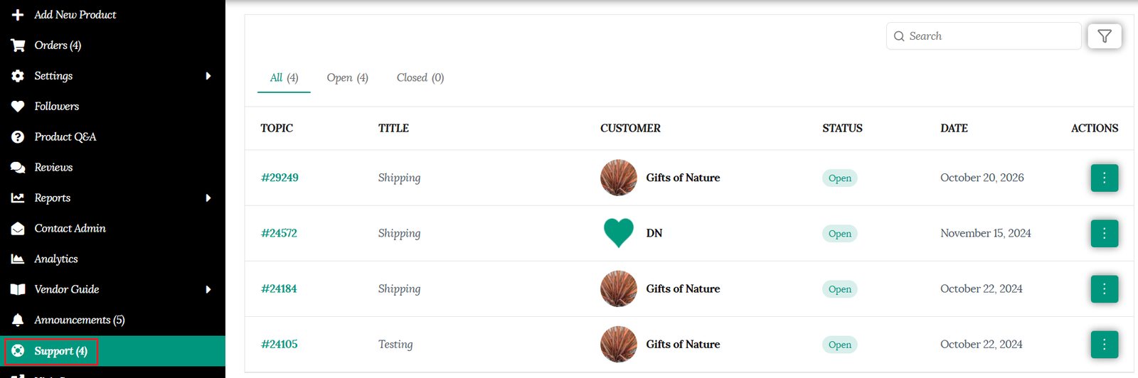This screenshot has width=1138, height=378.
Task: Click the plus icon for Add New Product
Action: pos(18,14)
